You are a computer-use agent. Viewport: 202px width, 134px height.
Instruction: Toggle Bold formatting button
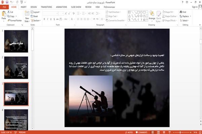coord(44,19)
